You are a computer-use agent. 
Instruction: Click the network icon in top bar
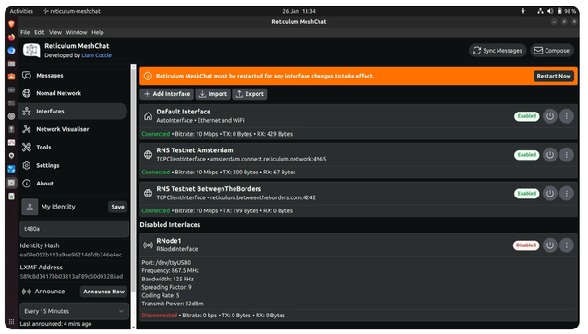point(540,11)
